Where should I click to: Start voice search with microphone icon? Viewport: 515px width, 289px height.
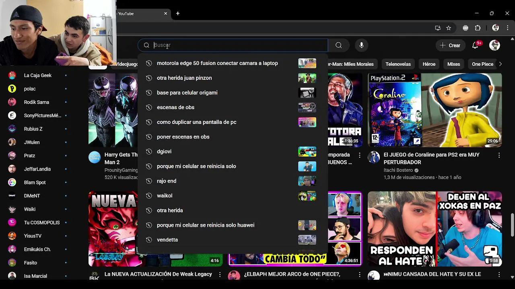pos(361,45)
